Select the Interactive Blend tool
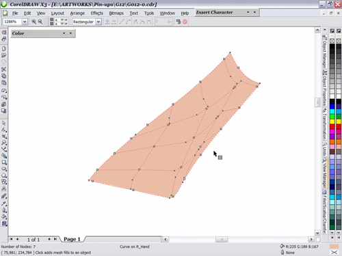 pos(4,196)
